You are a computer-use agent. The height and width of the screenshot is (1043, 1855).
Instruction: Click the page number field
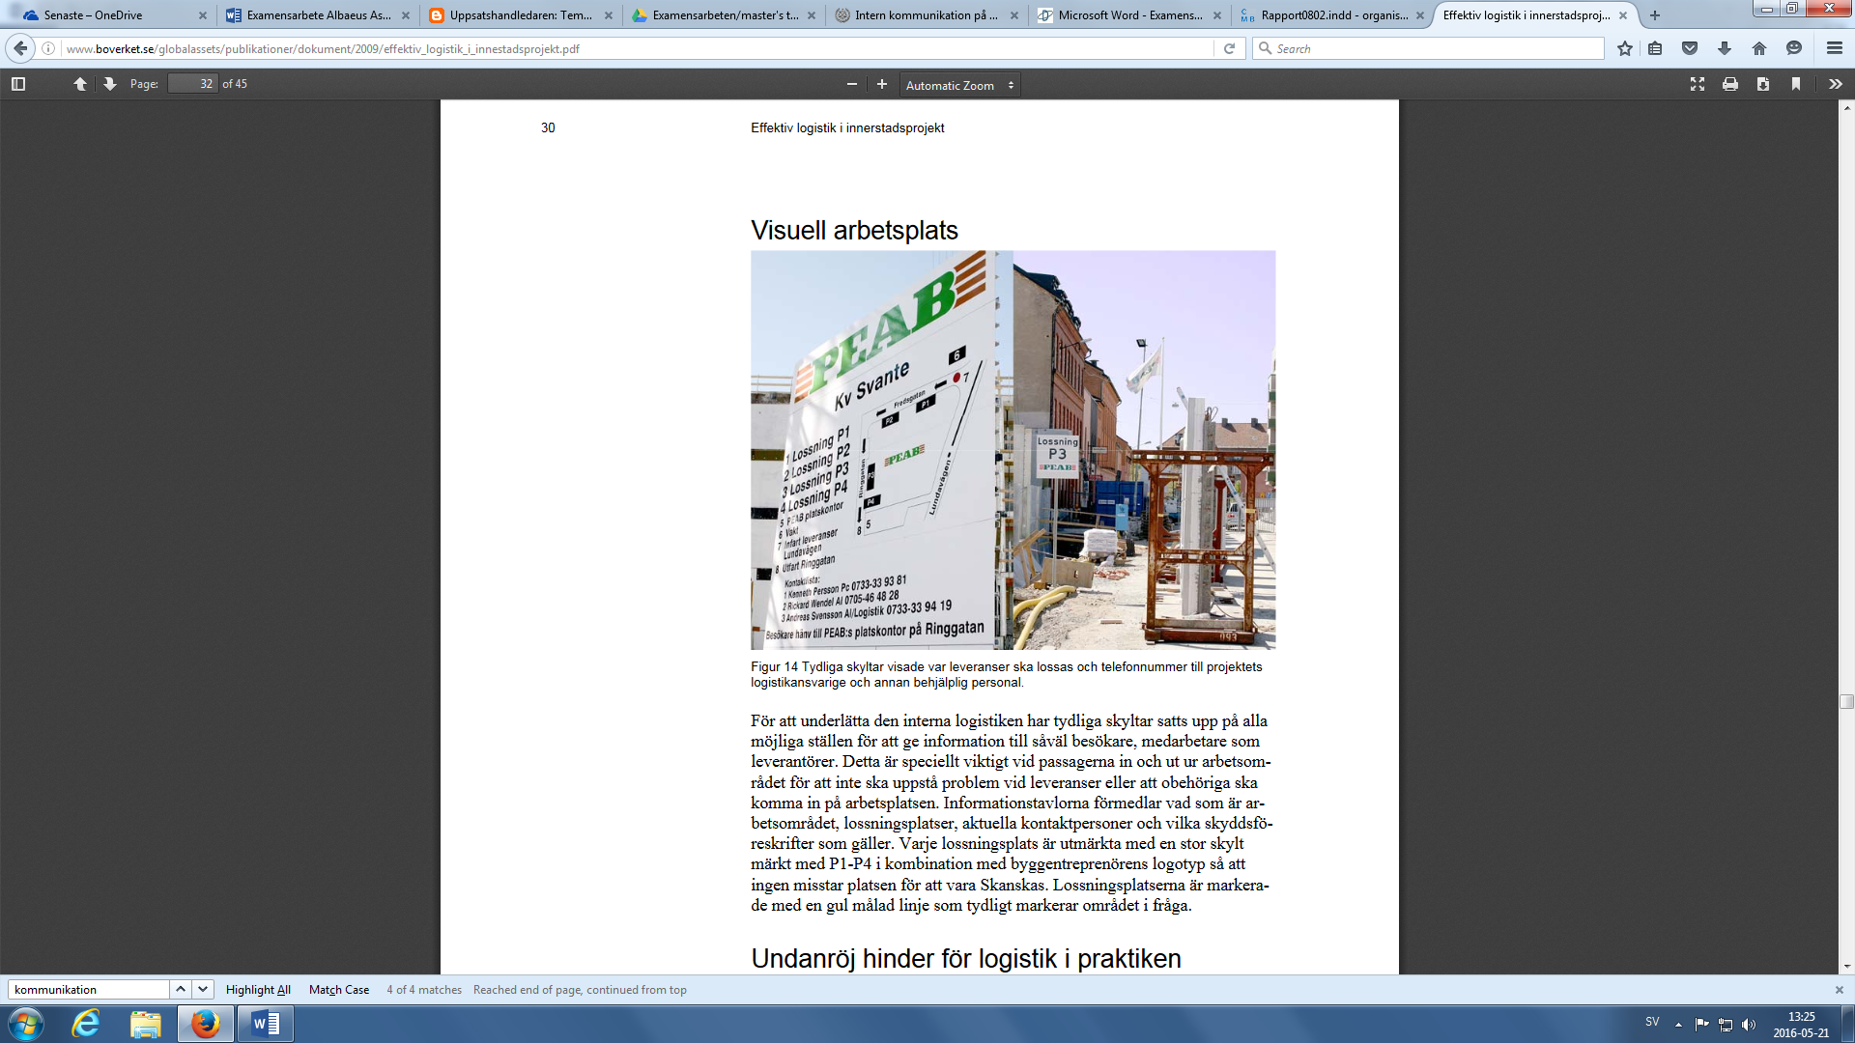(x=192, y=84)
